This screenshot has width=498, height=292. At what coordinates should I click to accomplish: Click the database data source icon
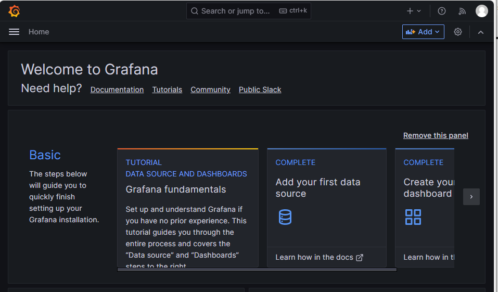coord(285,217)
